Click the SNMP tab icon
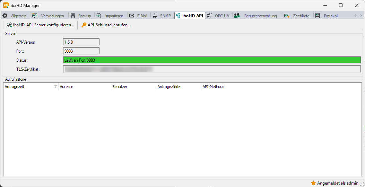Viewport: 365px width, 187px height. (155, 16)
